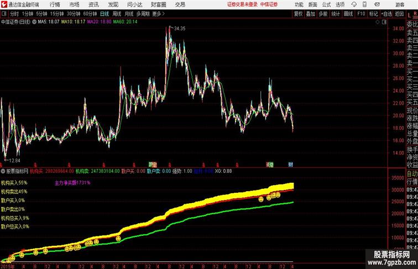The height and width of the screenshot is (269, 418).
Task: Switch to 15分钟 period
Action: point(57,14)
